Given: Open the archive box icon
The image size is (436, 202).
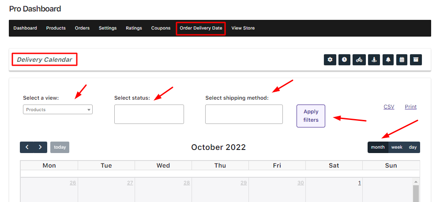Looking at the screenshot, I should (x=416, y=60).
